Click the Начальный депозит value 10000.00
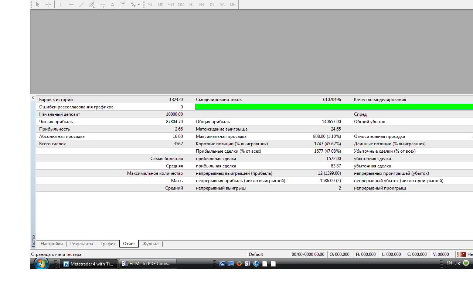This screenshot has height=295, width=473. [174, 114]
